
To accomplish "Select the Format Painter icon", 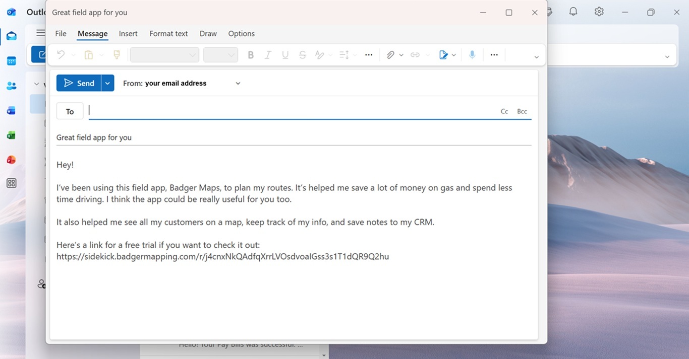I will click(117, 55).
